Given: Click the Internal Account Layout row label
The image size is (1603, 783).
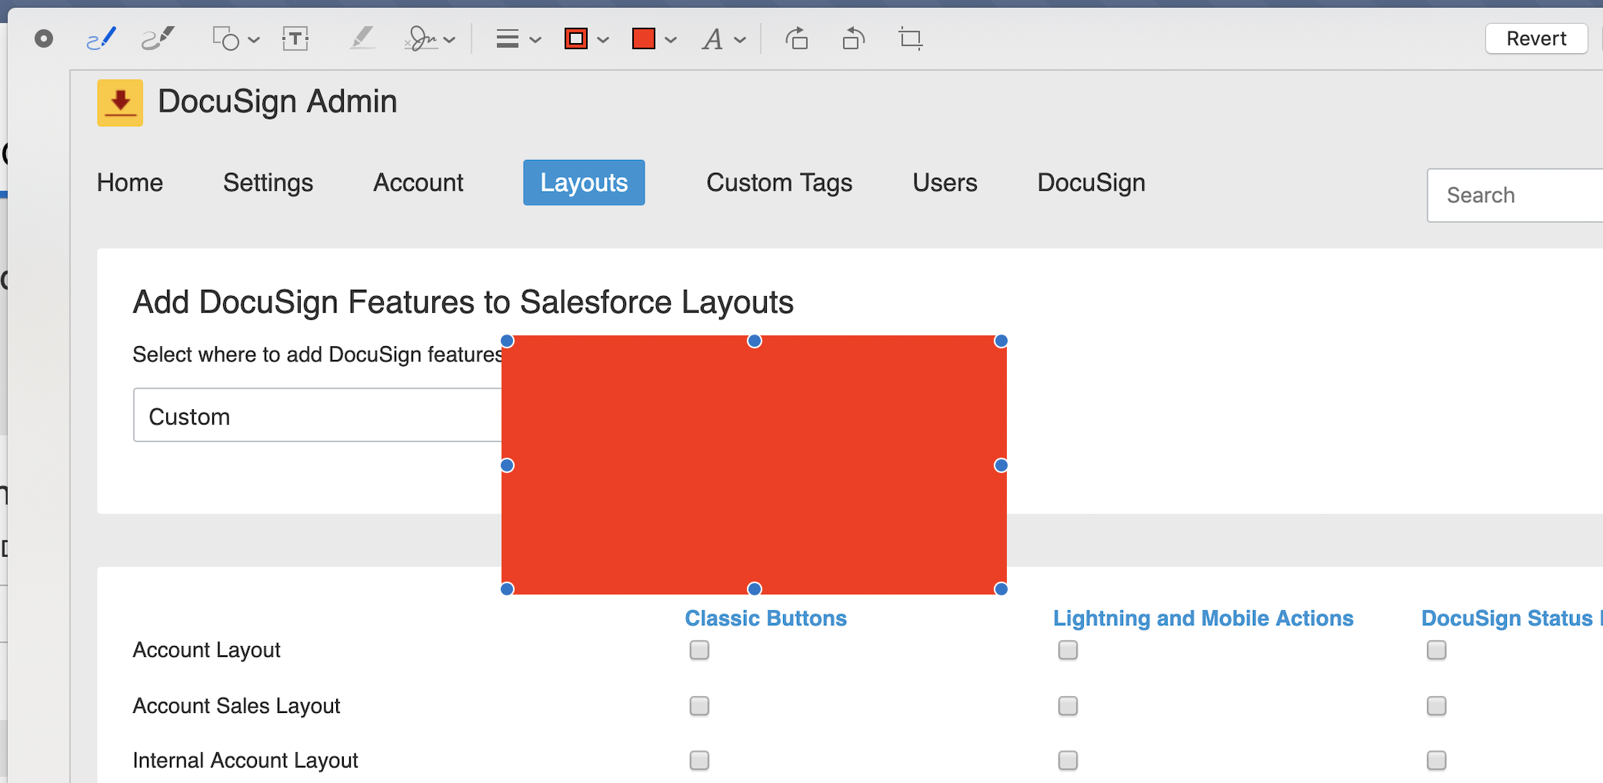Looking at the screenshot, I should click(245, 761).
